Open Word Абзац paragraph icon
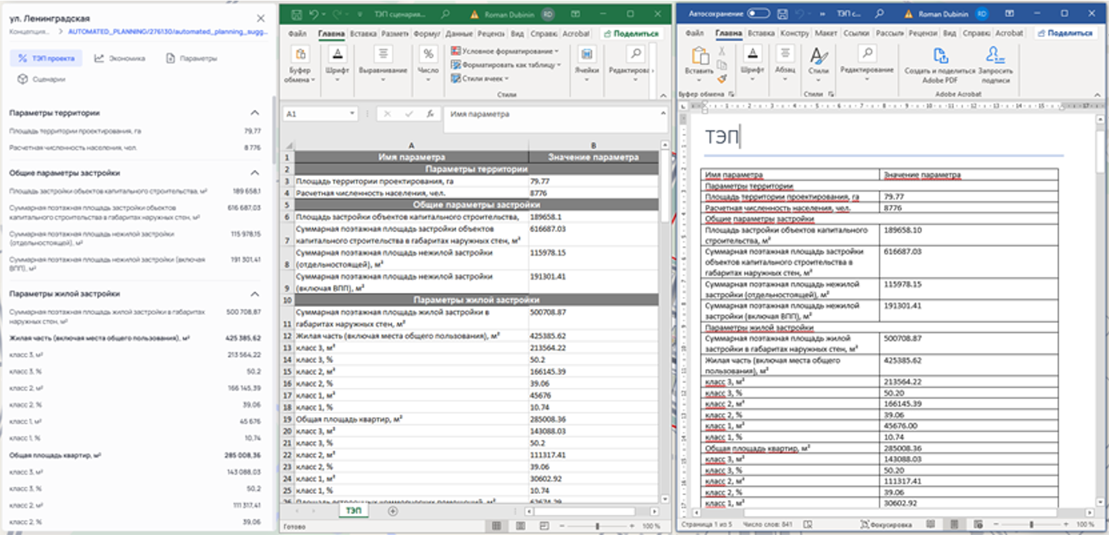Screen dimensions: 1109x535 coord(785,53)
